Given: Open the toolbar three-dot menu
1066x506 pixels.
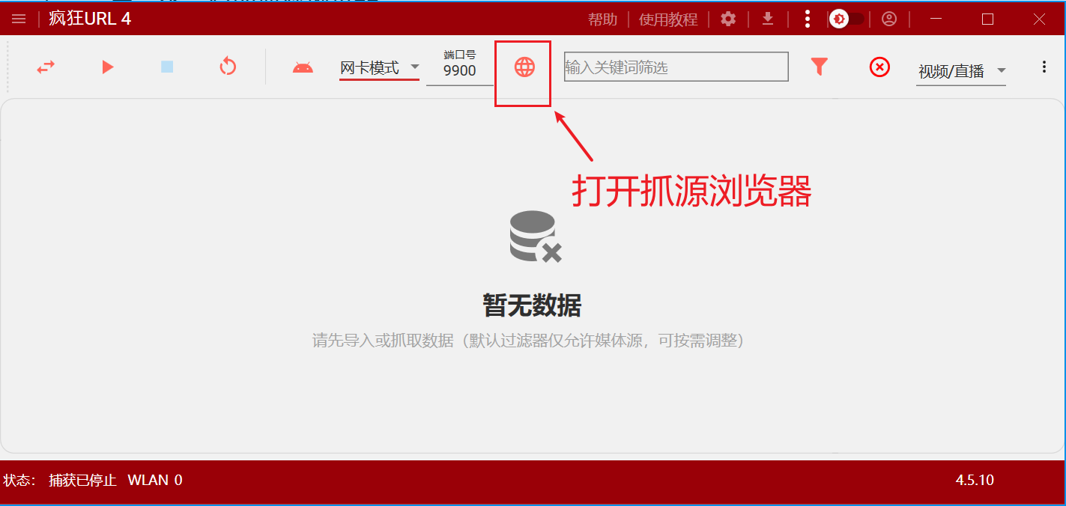Looking at the screenshot, I should click(1044, 67).
